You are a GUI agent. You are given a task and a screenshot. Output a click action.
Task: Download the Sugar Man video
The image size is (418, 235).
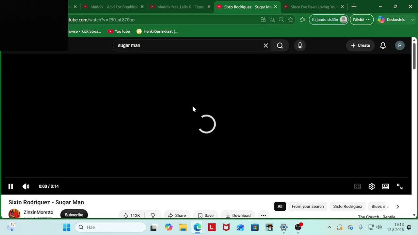click(238, 215)
